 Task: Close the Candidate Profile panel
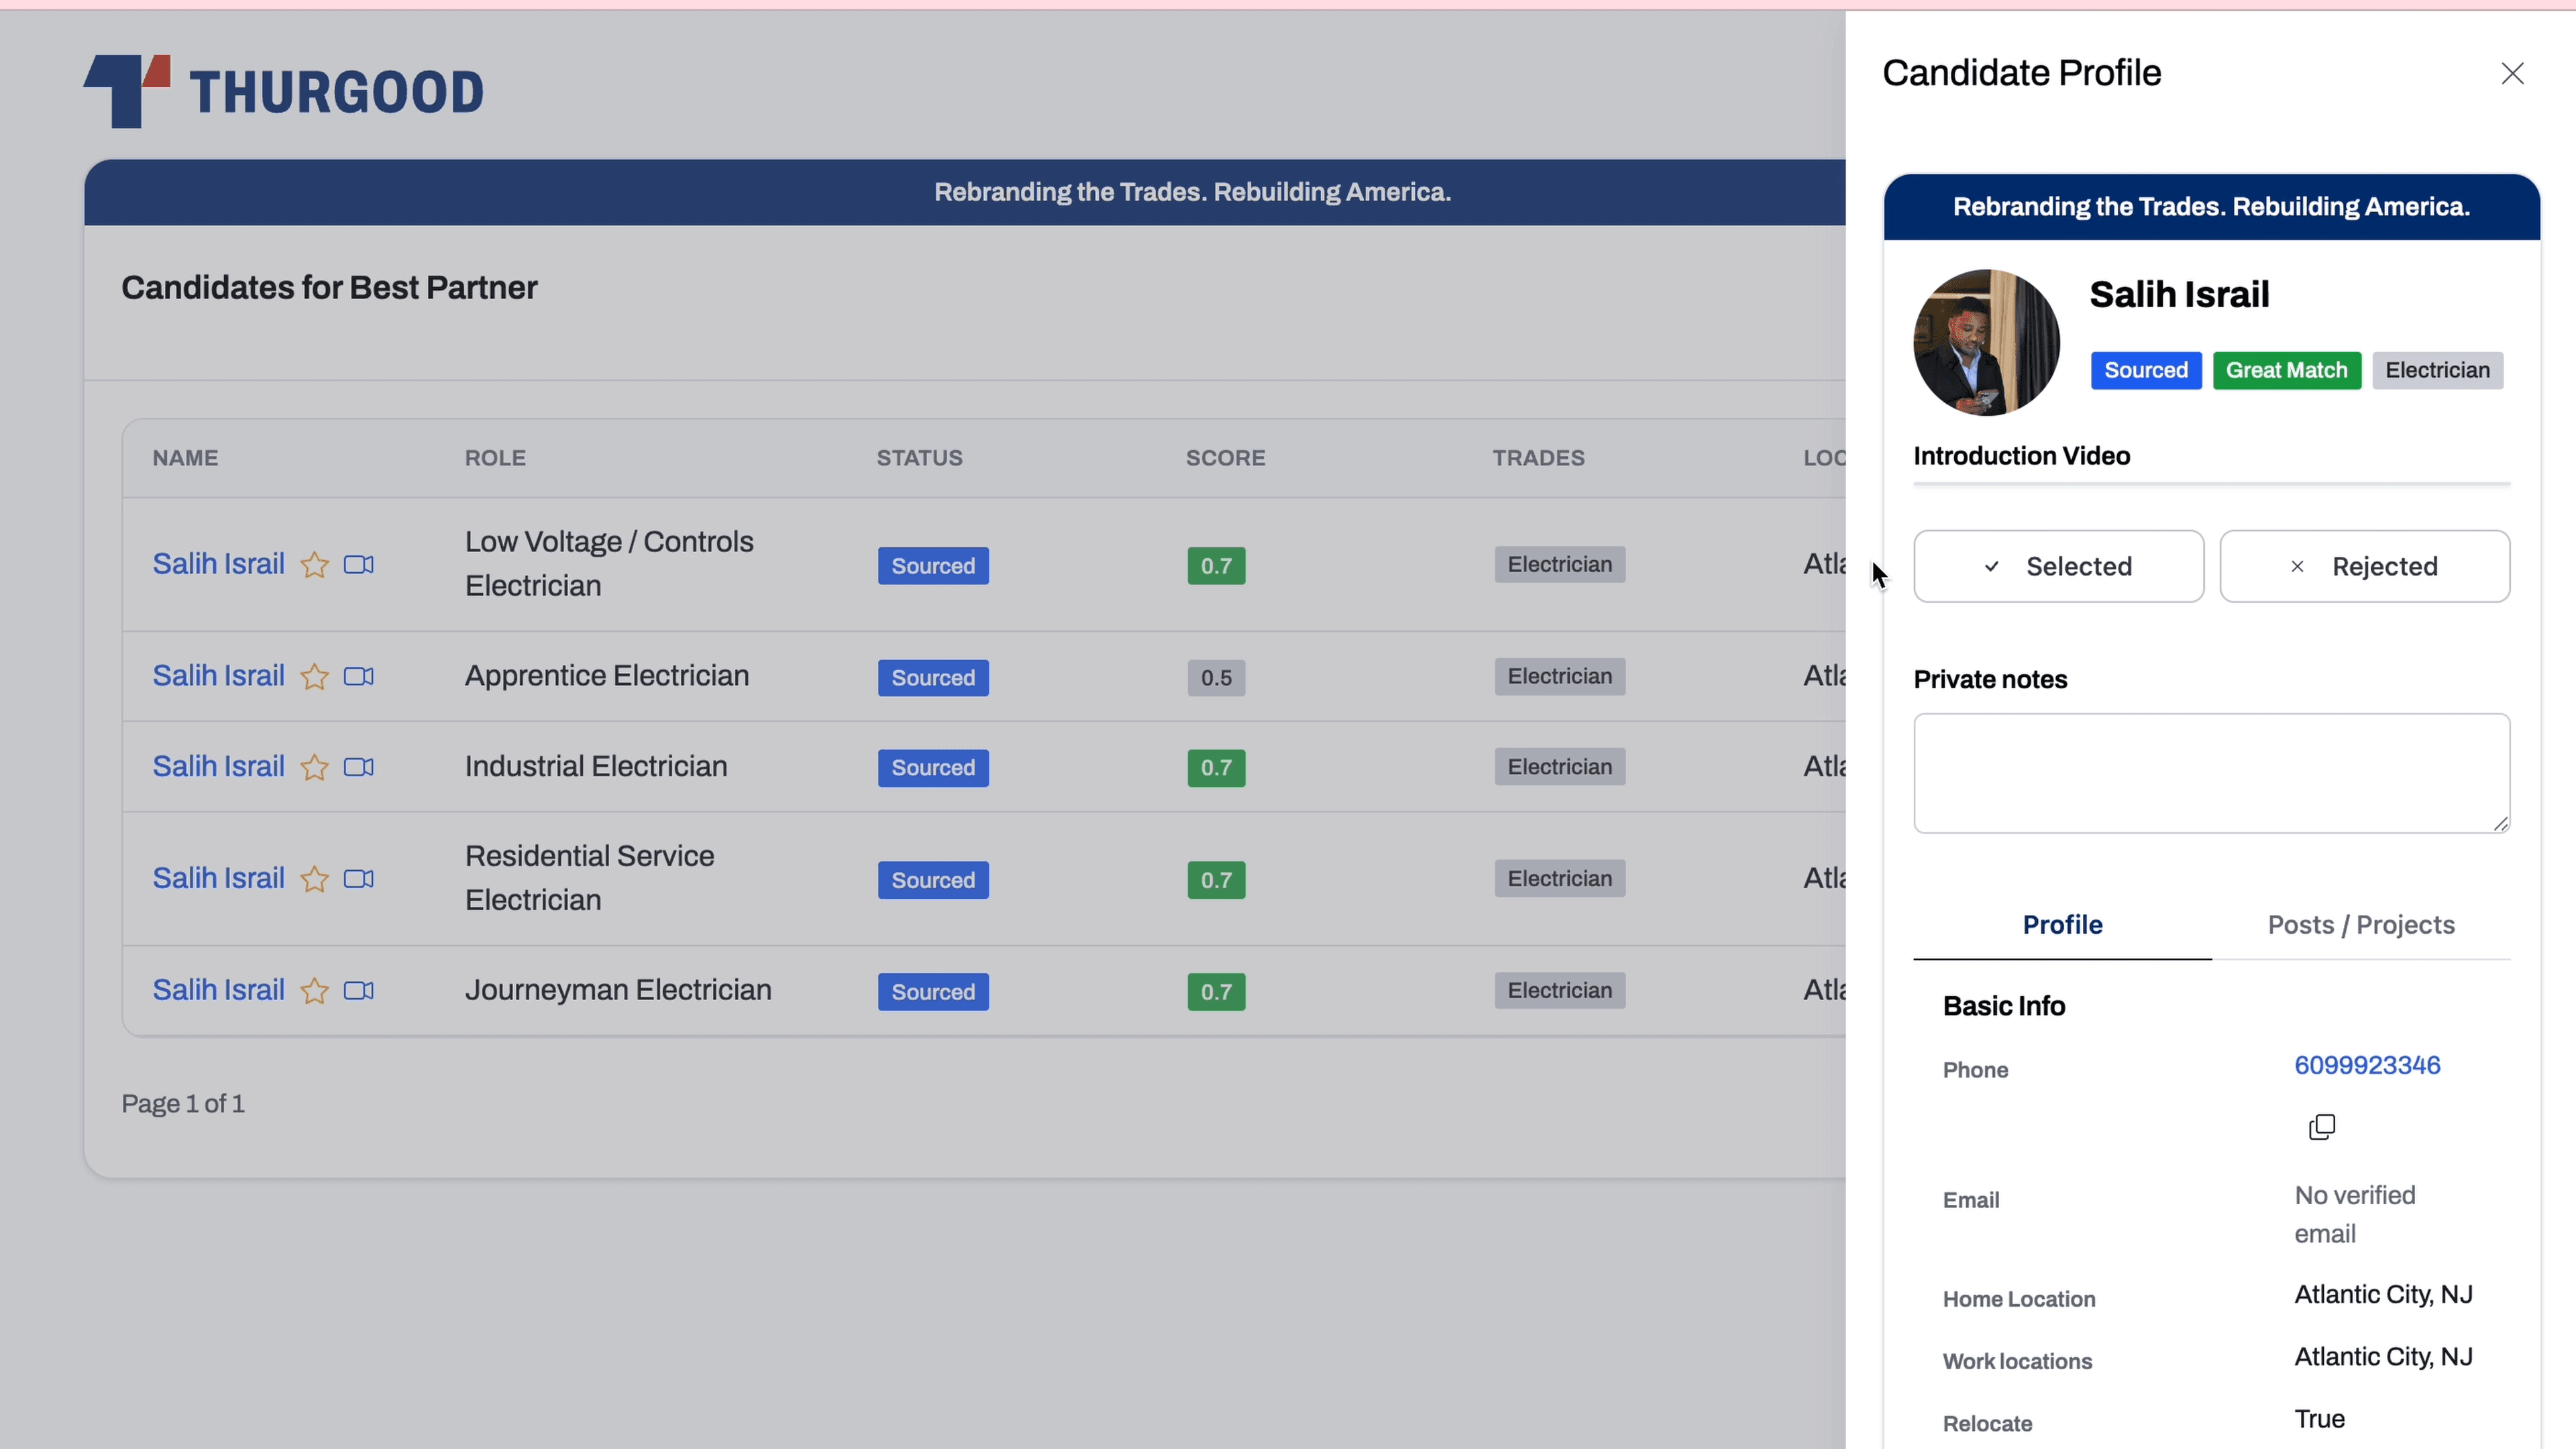2514,73
